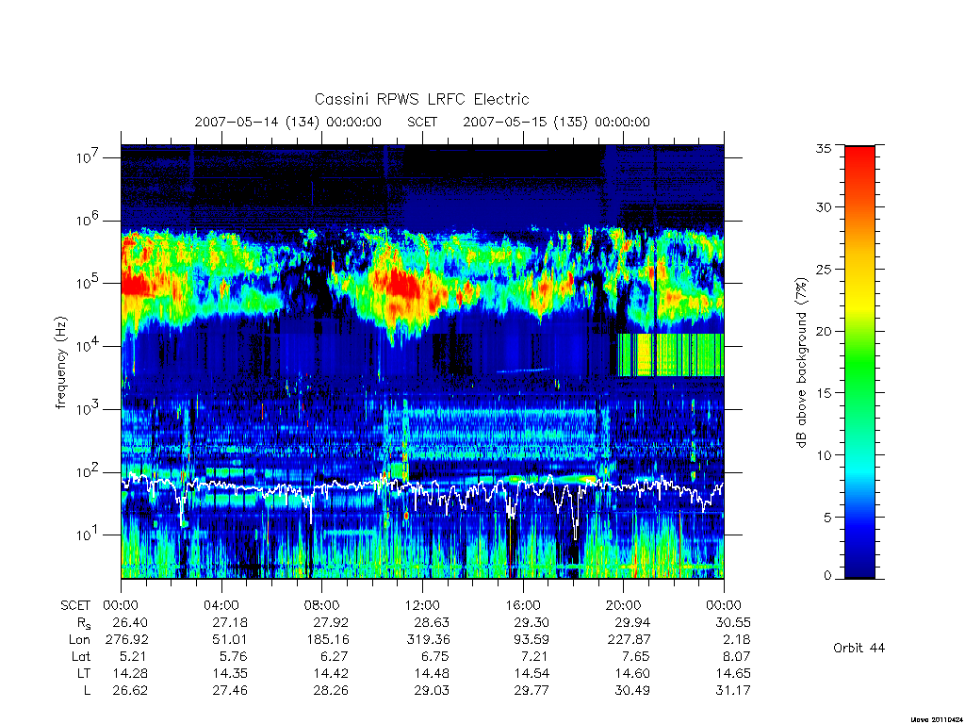The width and height of the screenshot is (965, 724).
Task: Click the '20:00' time tick label
Action: (624, 606)
